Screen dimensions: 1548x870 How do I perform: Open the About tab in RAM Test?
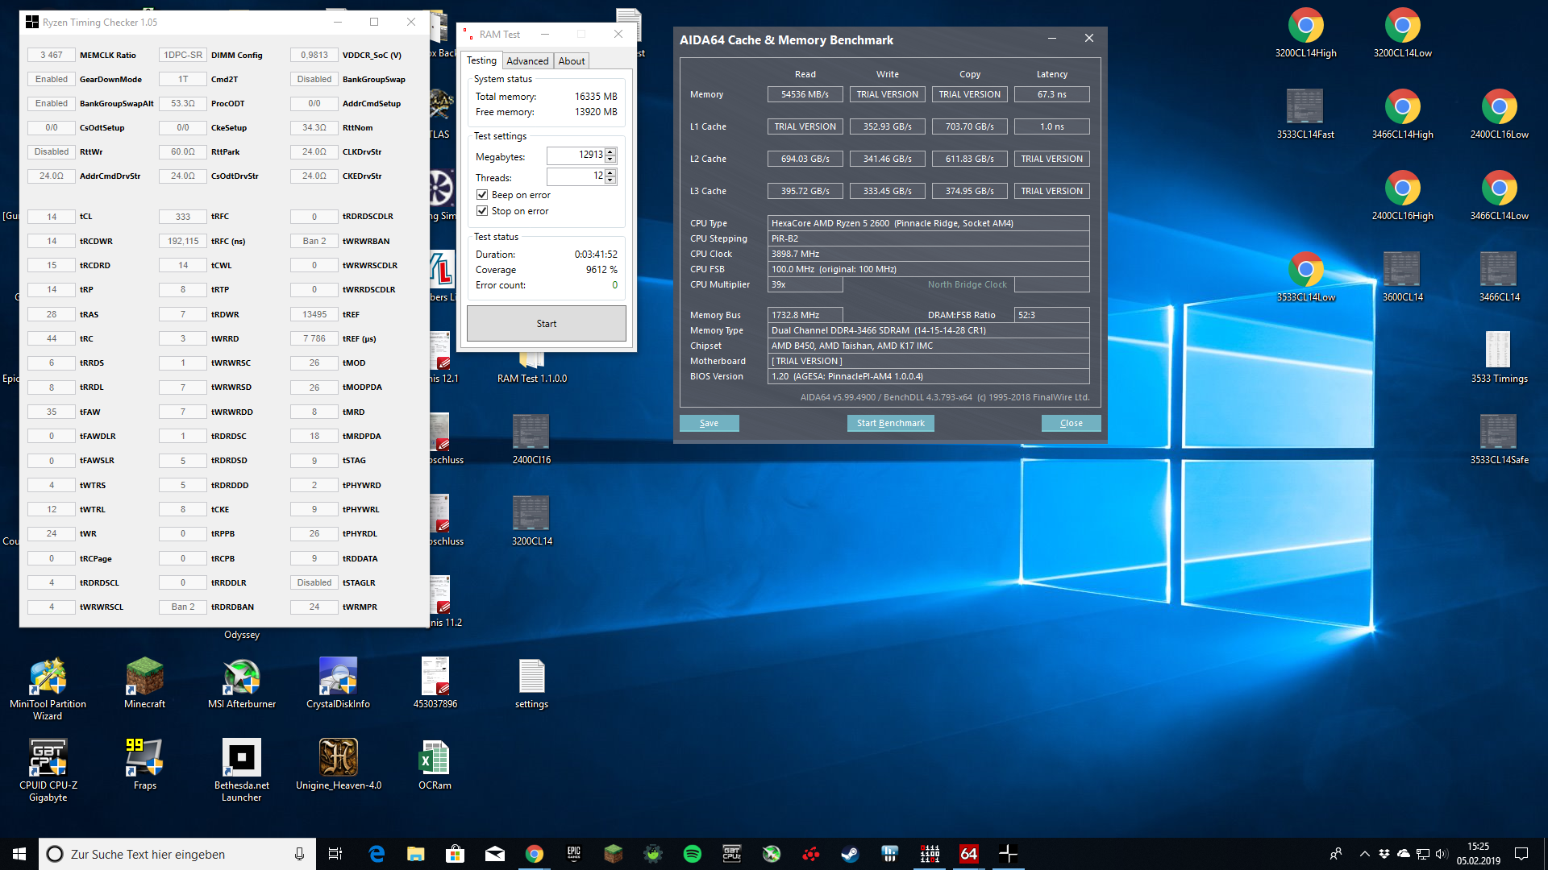pyautogui.click(x=572, y=61)
